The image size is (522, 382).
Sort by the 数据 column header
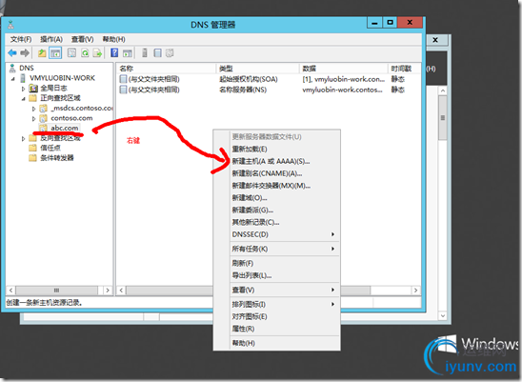344,69
